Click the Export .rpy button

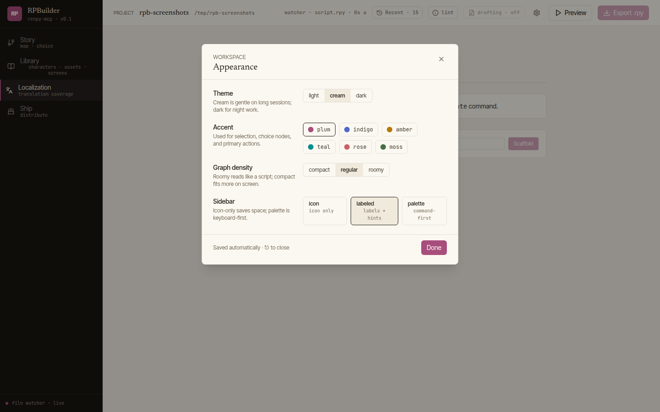623,13
